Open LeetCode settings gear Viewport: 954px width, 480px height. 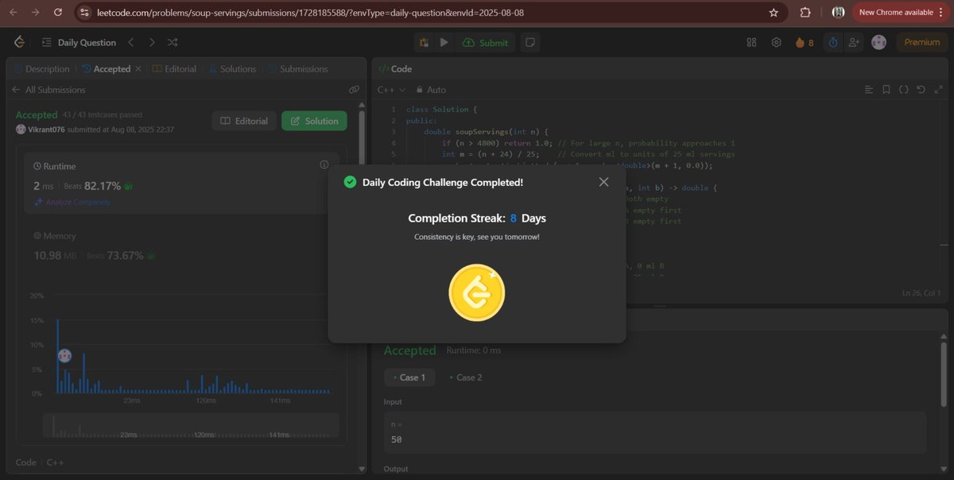(x=777, y=43)
